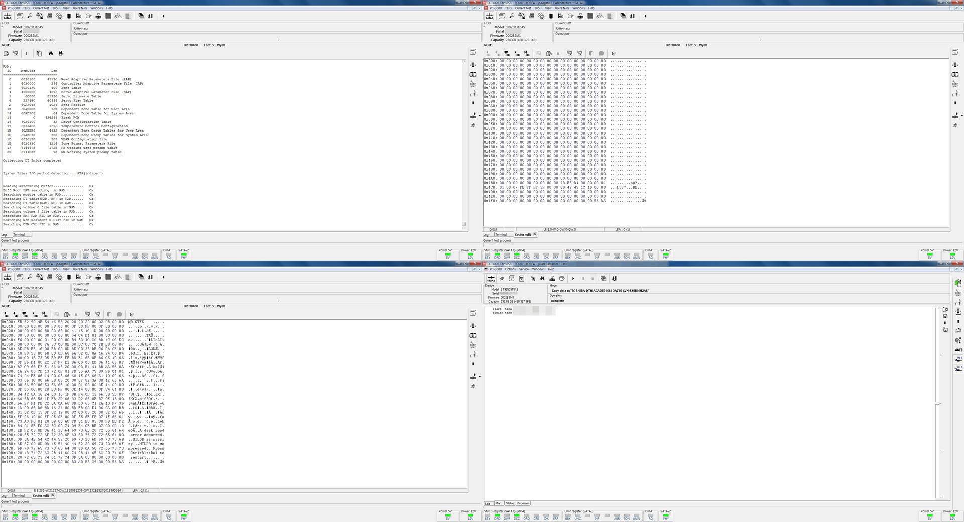
Task: Click the 'Copy data to TOSHIBA' mode text
Action: [600, 291]
